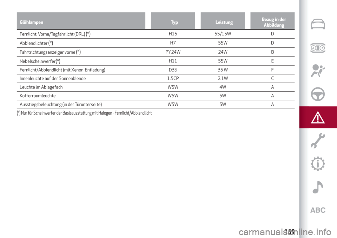Select Ausstiegsbeleuchtung (in der Türunterseite) row label

pos(61,104)
